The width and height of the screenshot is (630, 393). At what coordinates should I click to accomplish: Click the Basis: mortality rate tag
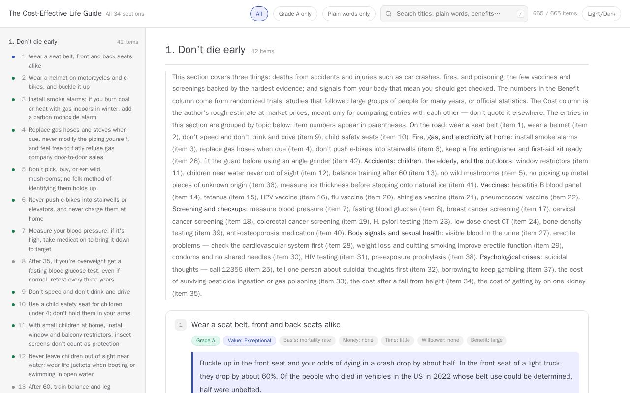pos(307,340)
